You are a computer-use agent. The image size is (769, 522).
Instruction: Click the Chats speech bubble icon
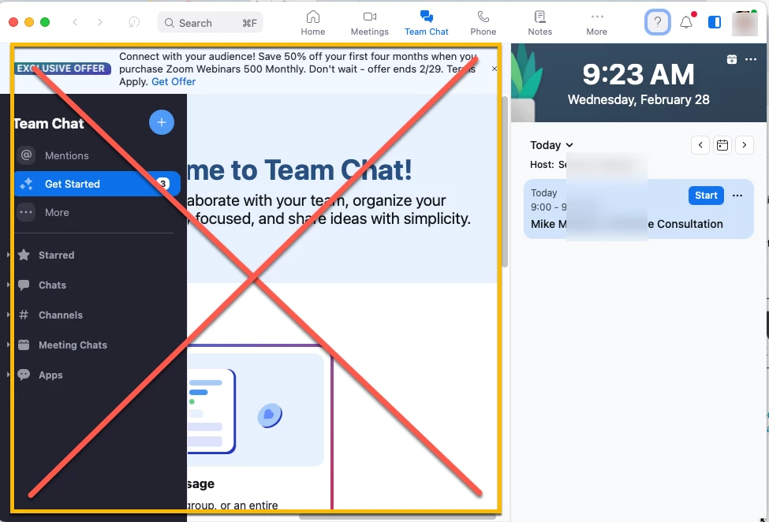point(24,285)
